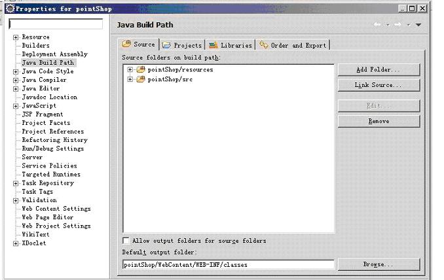This screenshot has height=280, width=444.
Task: Click the Link Source button
Action: [x=379, y=85]
